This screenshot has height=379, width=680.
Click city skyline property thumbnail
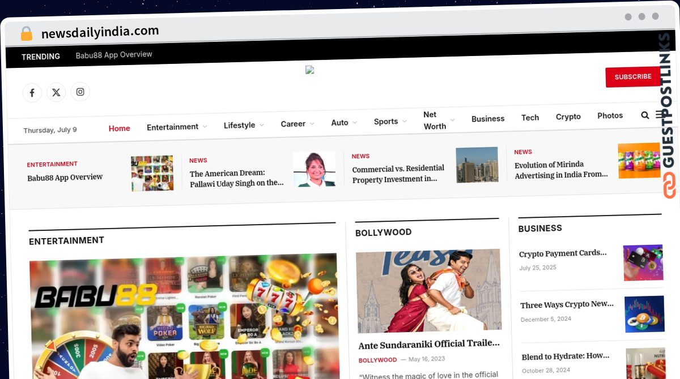477,165
